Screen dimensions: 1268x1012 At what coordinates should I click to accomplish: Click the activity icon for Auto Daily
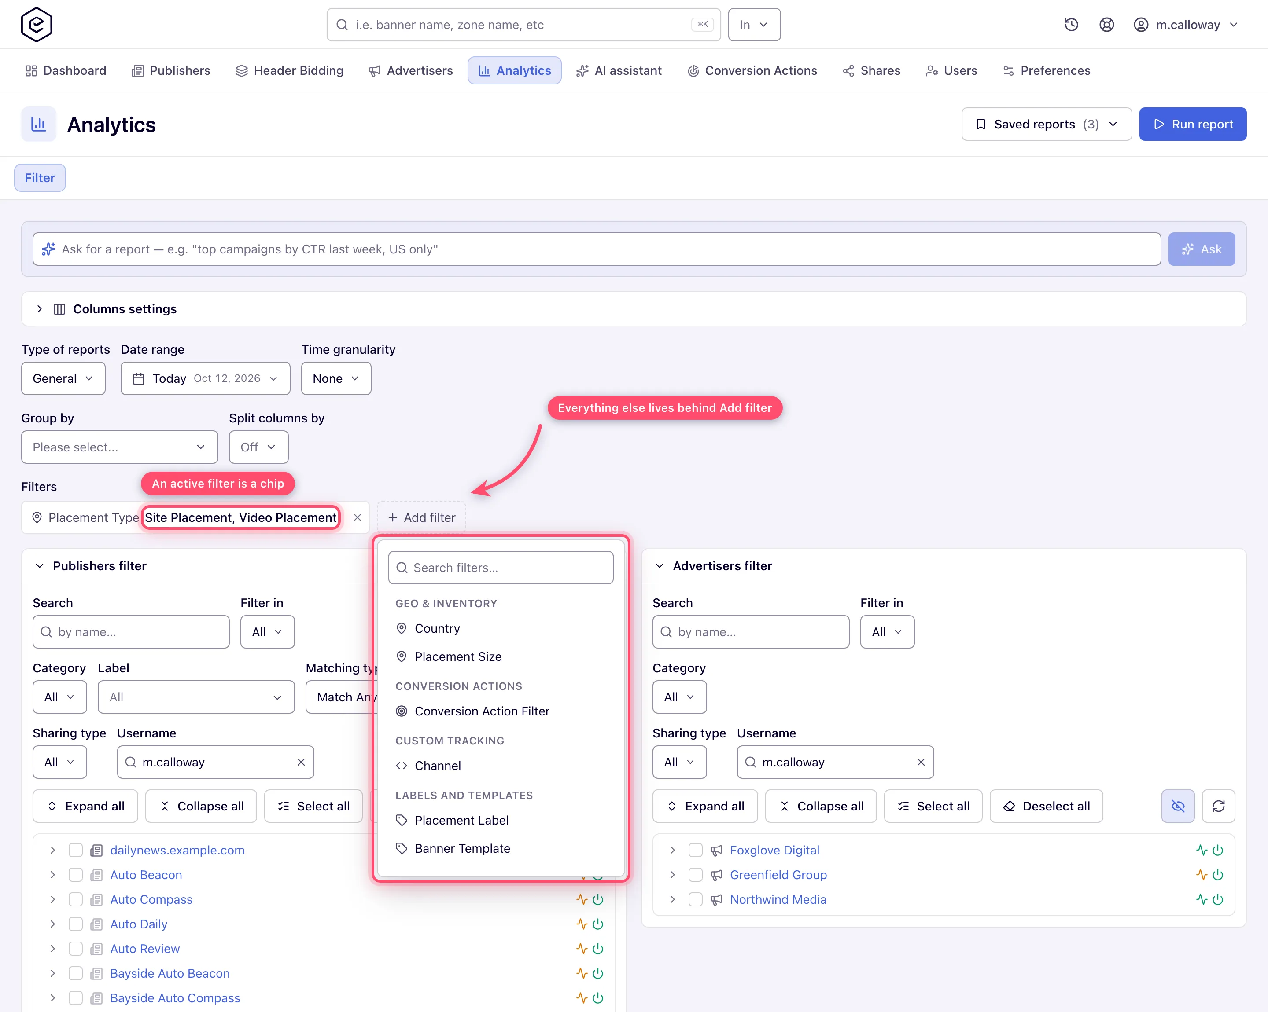[582, 924]
